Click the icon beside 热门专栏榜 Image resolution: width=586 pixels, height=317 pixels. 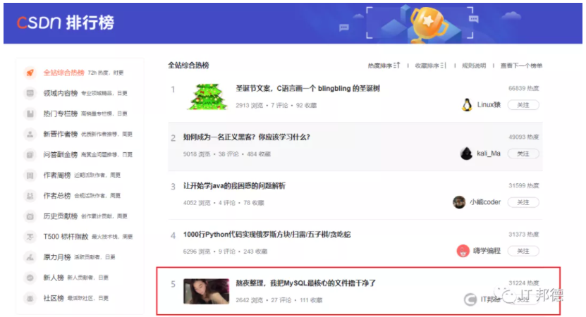tap(30, 113)
